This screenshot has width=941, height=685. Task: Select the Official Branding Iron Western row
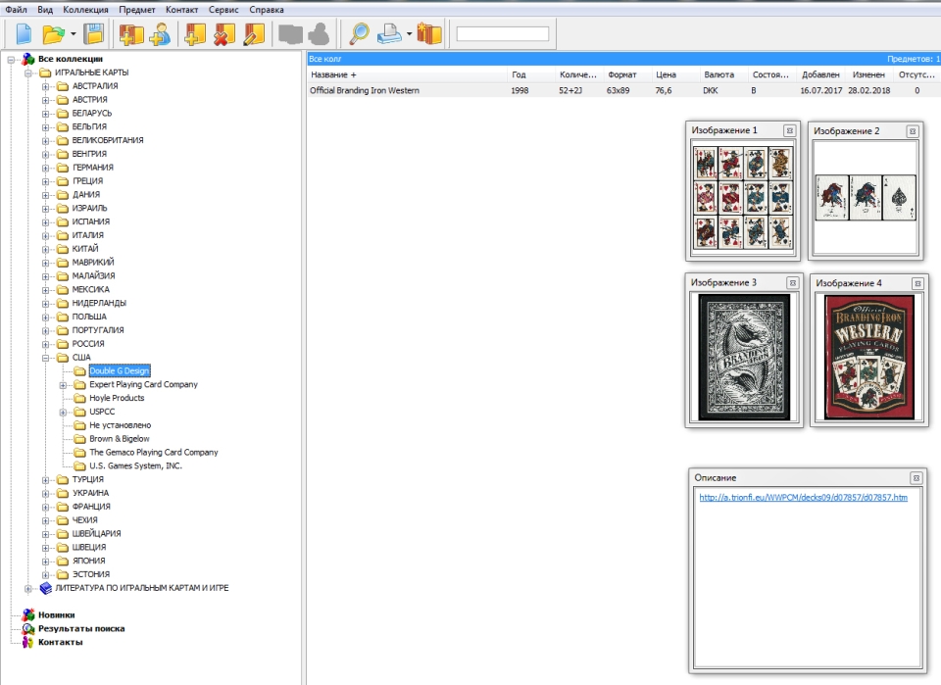[623, 90]
